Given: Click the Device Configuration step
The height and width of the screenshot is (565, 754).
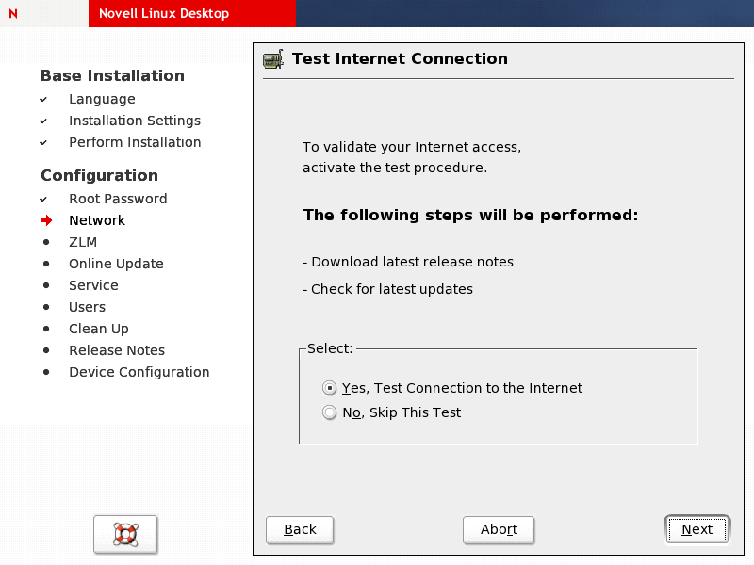Looking at the screenshot, I should click(x=139, y=372).
